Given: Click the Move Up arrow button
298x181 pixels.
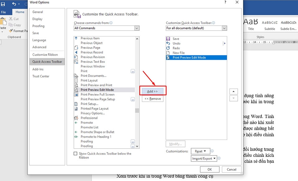Looking at the screenshot, I should tap(233, 92).
